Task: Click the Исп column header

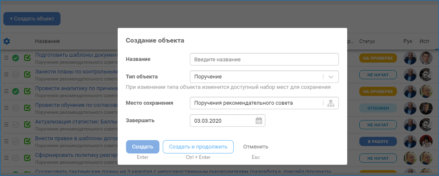Action: (424, 41)
